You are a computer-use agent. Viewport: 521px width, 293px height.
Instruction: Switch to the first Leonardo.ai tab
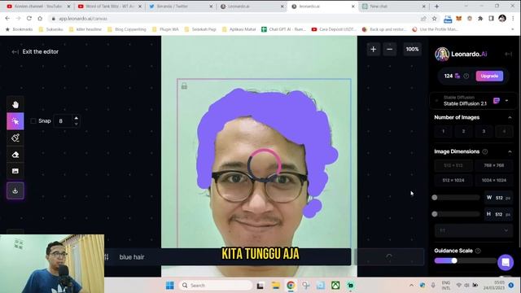coord(252,7)
